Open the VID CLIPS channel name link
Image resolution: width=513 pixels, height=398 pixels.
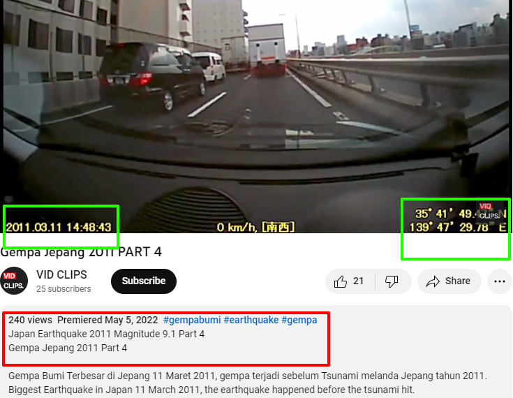61,274
